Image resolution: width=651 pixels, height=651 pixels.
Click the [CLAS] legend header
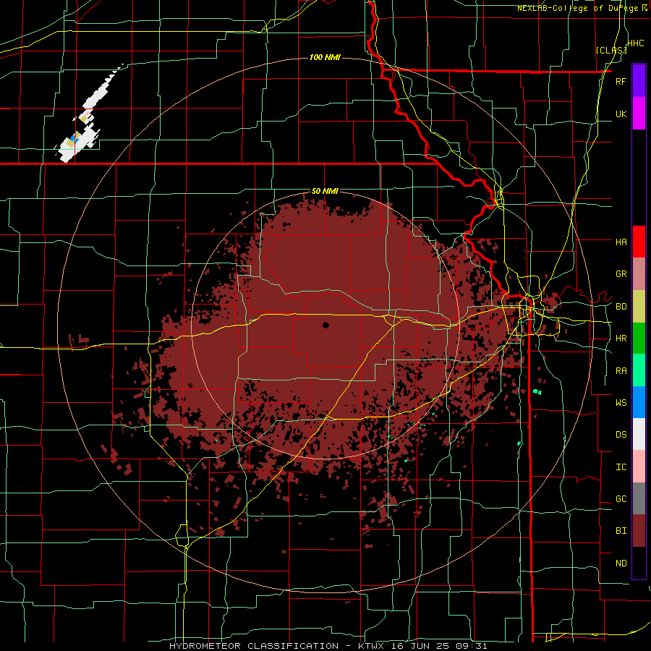click(611, 50)
